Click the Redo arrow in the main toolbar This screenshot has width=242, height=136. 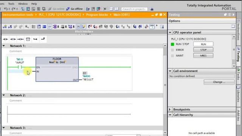pos(14,9)
